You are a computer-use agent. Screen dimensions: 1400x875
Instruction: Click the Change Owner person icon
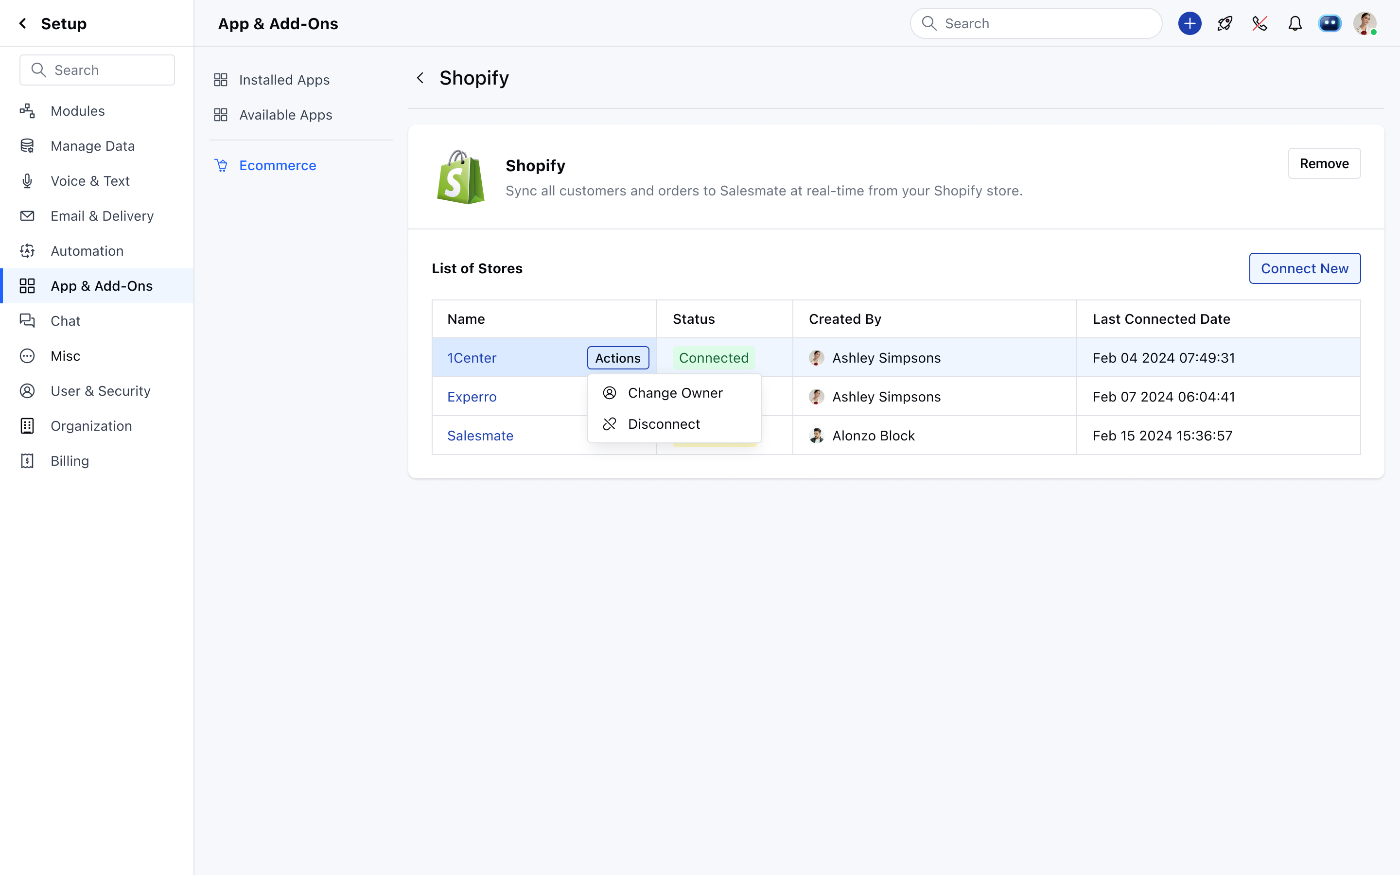(609, 393)
